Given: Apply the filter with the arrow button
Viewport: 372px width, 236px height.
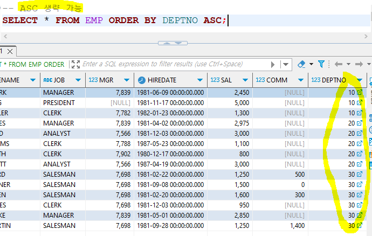Looking at the screenshot, I should (273, 64).
